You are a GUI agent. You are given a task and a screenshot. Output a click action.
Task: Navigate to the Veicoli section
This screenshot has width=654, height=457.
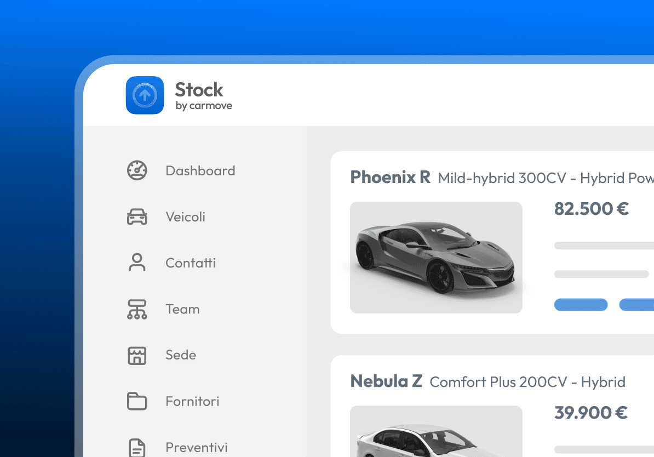[x=186, y=216]
